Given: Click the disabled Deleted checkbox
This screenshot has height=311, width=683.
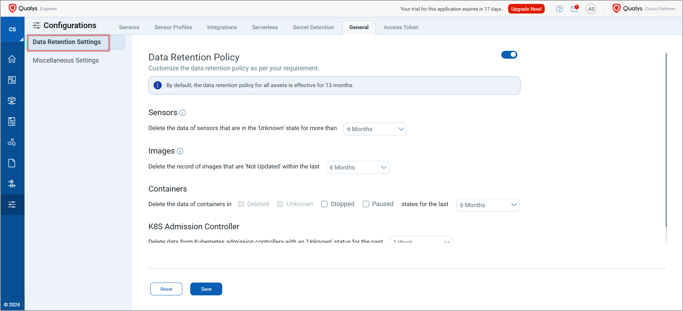Looking at the screenshot, I should pyautogui.click(x=241, y=204).
